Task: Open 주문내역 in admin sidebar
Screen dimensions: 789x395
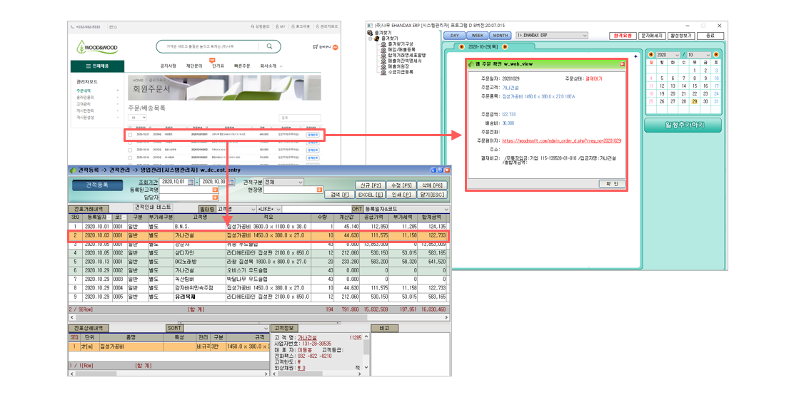Action: [84, 91]
